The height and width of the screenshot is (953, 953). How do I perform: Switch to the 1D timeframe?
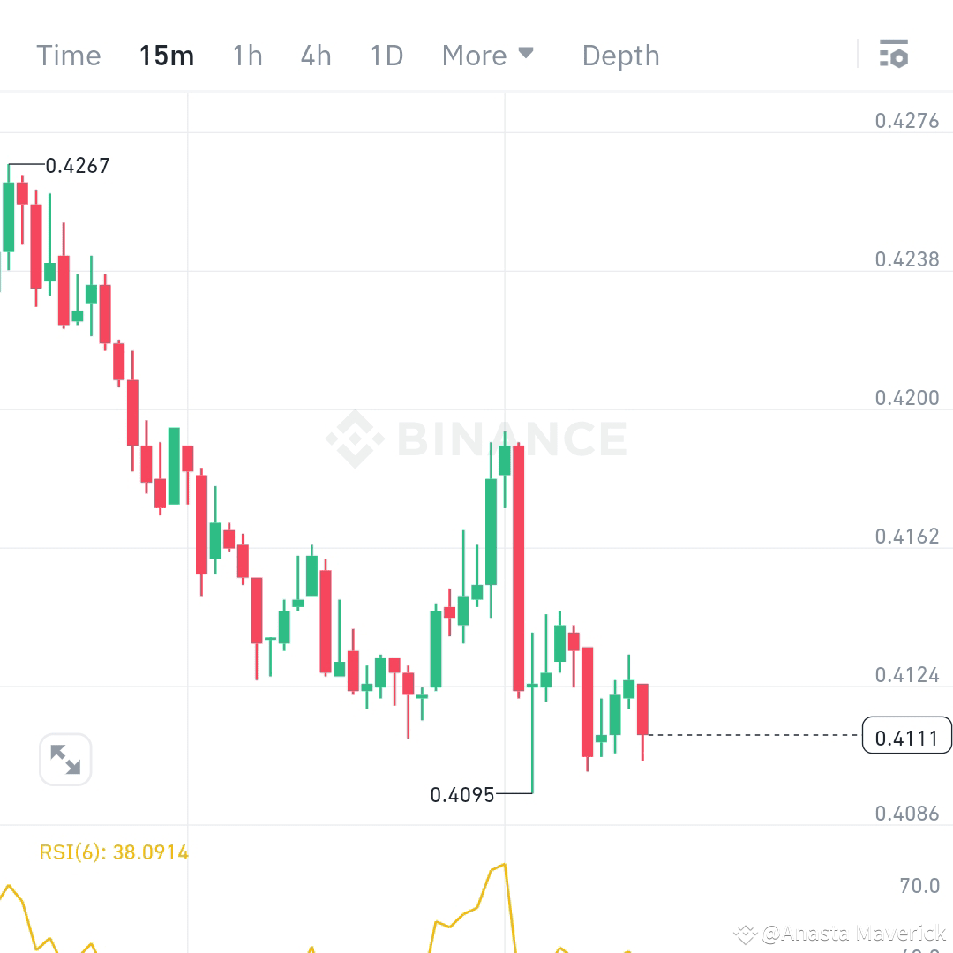(386, 55)
